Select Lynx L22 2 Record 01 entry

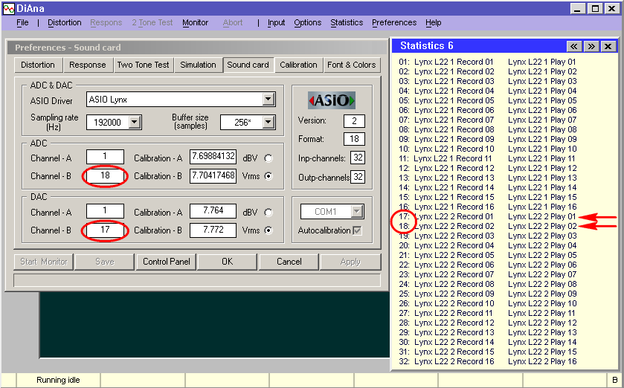[x=454, y=216]
